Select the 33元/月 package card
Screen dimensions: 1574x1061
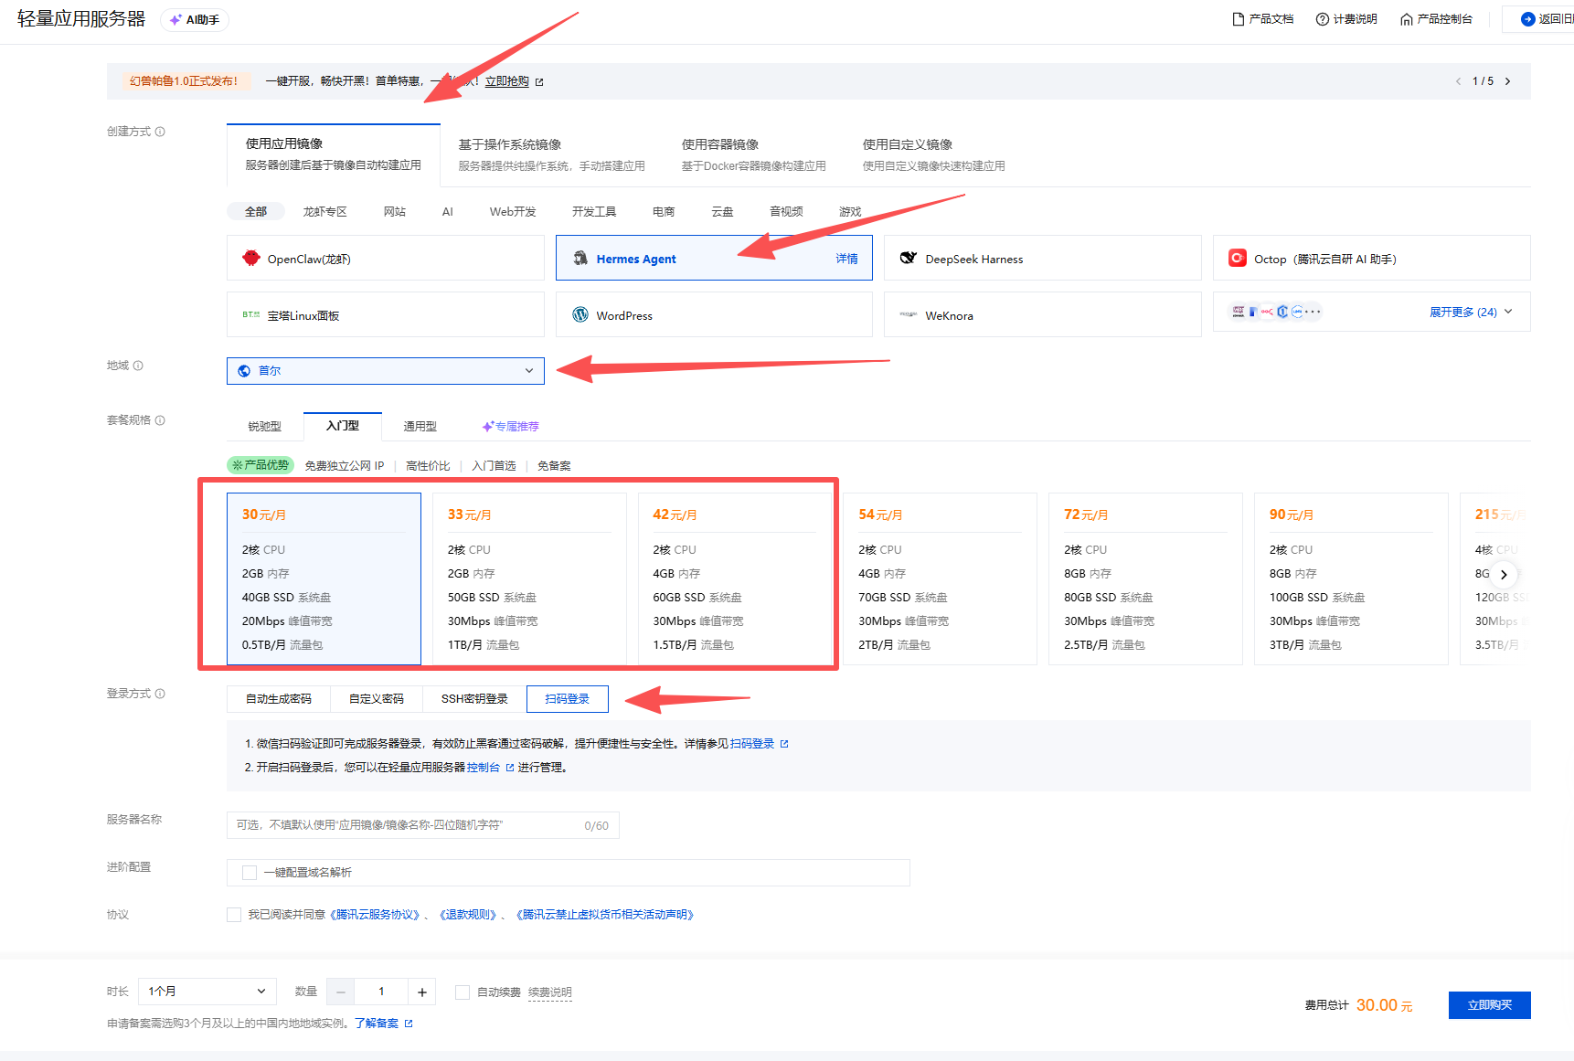[x=529, y=578]
